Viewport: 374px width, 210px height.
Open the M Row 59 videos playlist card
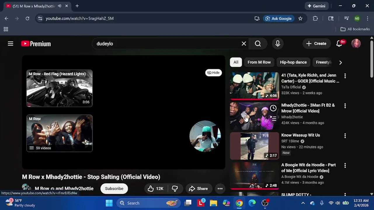click(x=60, y=133)
